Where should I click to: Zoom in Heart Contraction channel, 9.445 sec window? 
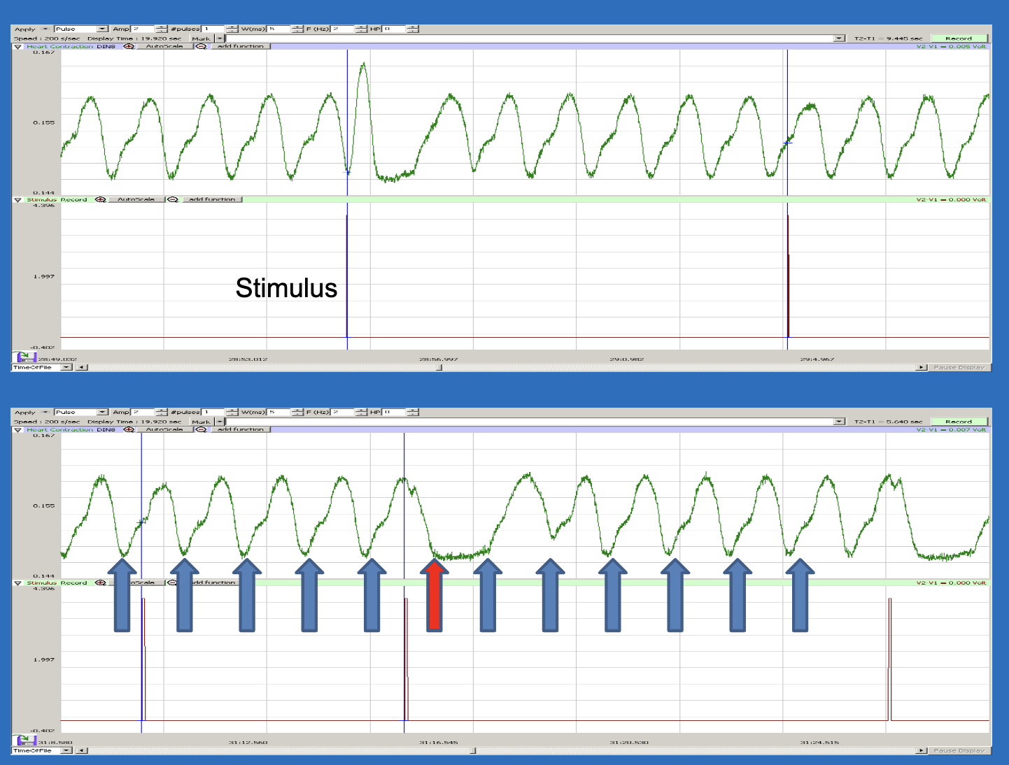click(129, 46)
